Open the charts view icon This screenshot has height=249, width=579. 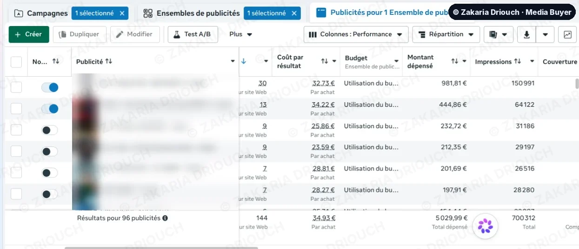point(567,34)
